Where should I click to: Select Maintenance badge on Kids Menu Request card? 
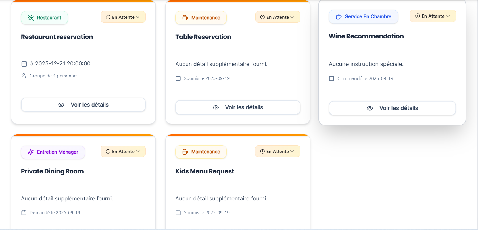201,152
